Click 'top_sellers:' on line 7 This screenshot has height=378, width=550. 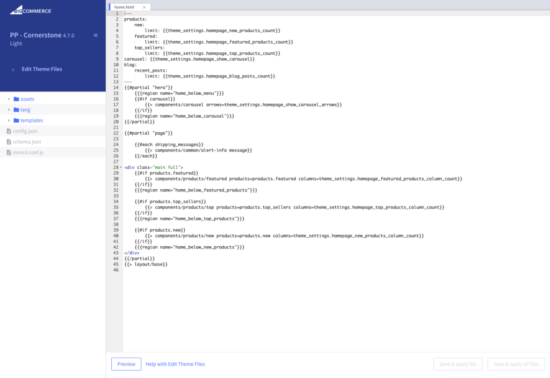[x=150, y=48]
